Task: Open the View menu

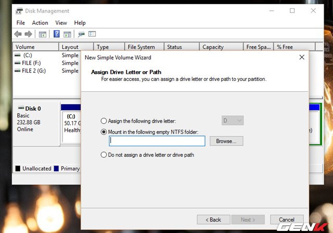Action: pos(61,23)
